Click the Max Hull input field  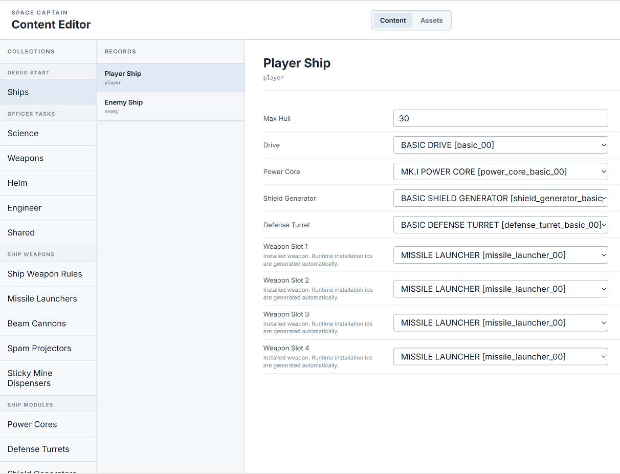pos(501,118)
